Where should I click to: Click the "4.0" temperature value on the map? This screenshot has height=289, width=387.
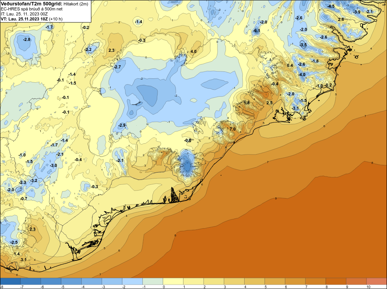pos(193,51)
